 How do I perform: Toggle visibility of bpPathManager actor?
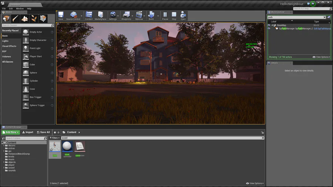tap(269, 28)
